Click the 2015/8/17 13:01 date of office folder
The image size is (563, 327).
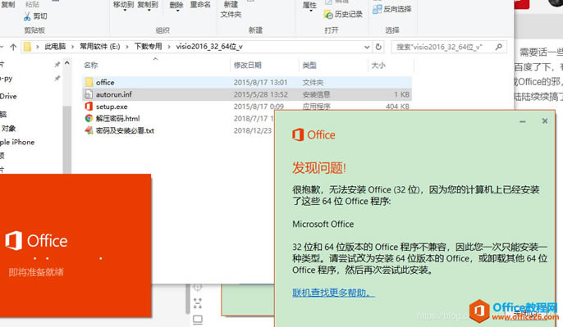[x=260, y=83]
